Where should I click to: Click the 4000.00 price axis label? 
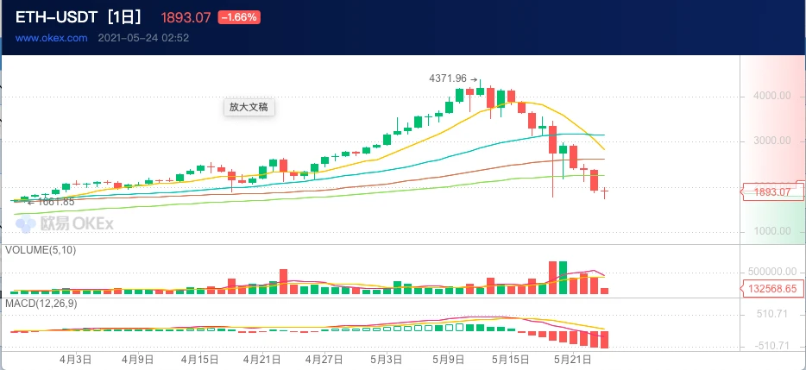click(x=772, y=96)
